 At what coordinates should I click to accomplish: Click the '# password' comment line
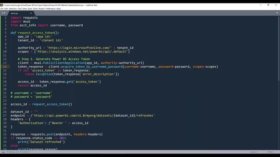pos(31,97)
